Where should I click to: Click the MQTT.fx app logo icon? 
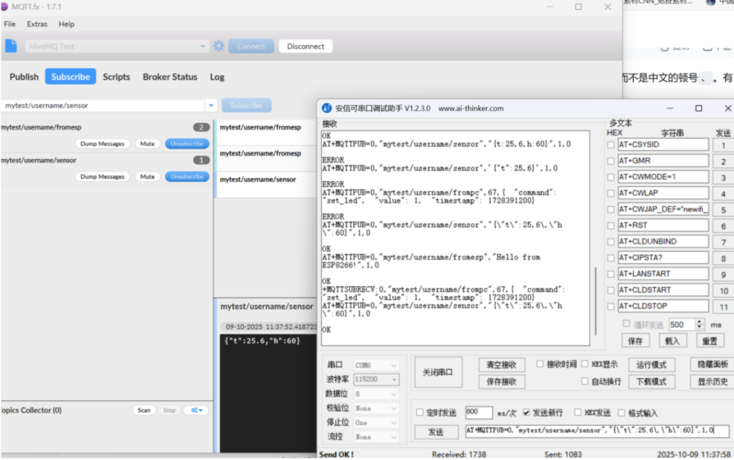[x=4, y=7]
